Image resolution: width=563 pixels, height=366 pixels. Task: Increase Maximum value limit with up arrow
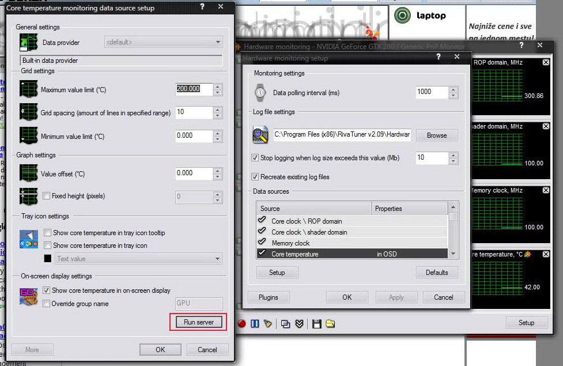coord(218,86)
